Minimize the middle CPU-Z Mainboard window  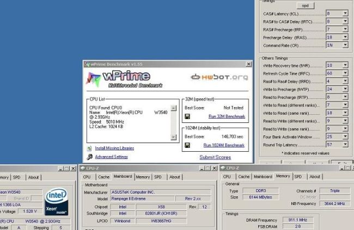(x=202, y=168)
